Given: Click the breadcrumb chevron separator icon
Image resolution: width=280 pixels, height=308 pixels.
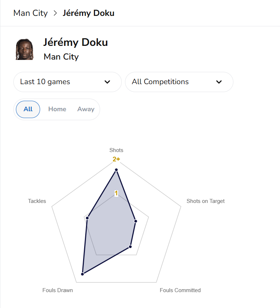Looking at the screenshot, I should tap(55, 13).
